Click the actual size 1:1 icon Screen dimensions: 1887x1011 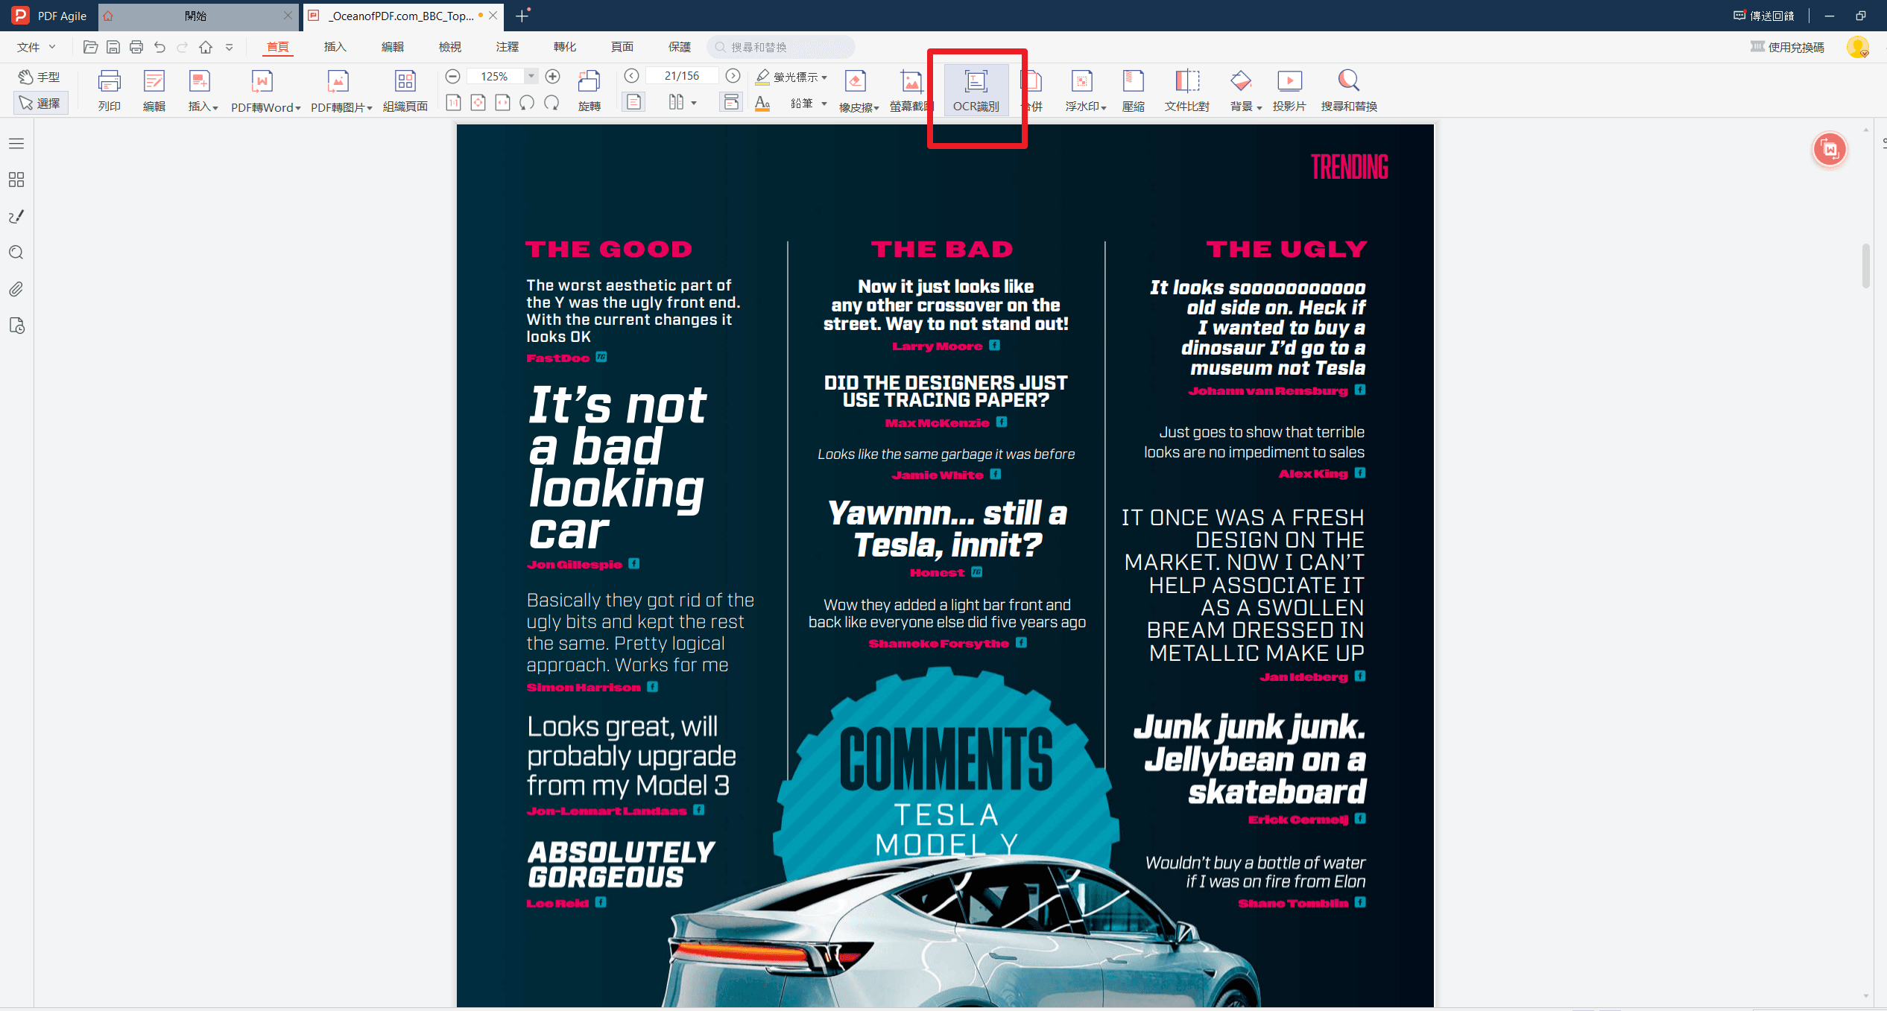(x=453, y=103)
